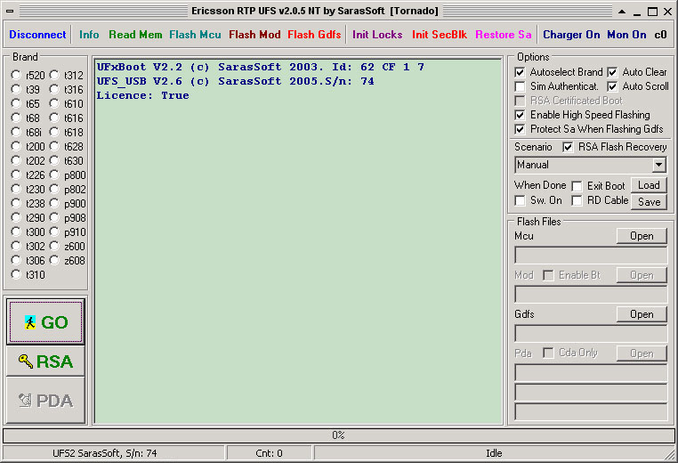678x463 pixels.
Task: Select the p800 brand radio button
Action: click(54, 175)
